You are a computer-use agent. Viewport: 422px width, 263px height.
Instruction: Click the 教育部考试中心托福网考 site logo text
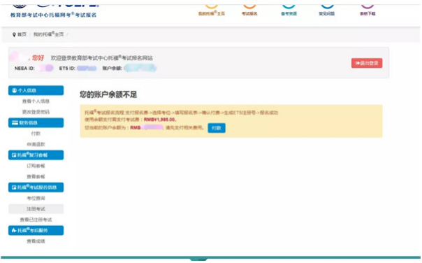[53, 15]
